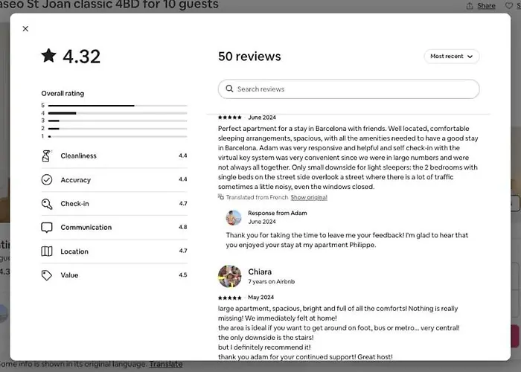Click the Value price tag icon
The image size is (521, 372).
pyautogui.click(x=46, y=275)
